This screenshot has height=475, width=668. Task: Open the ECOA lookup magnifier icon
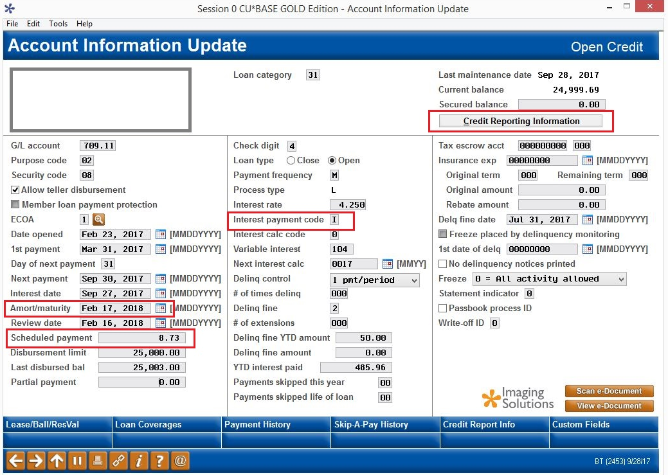pos(98,219)
